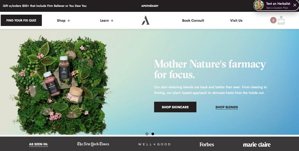
Task: Expand the Shop dropdown menu
Action: [64, 20]
